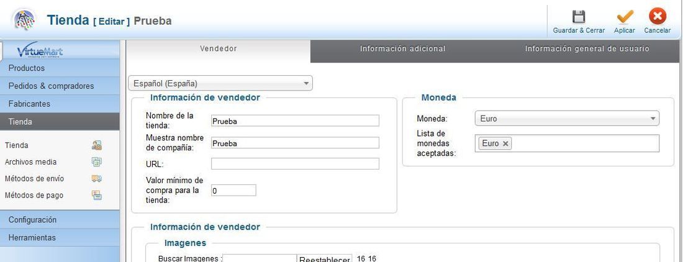Click the Métodos de pago icon
This screenshot has width=683, height=262.
coord(97,196)
